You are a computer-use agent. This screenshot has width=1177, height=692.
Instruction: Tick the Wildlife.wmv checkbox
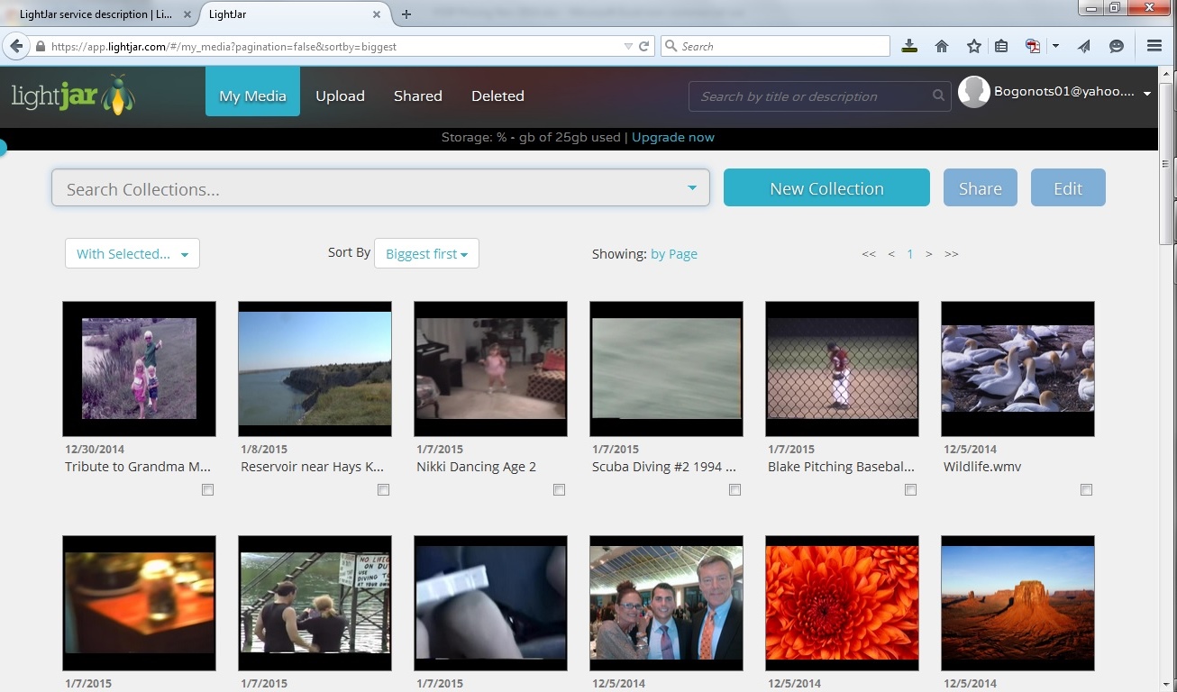(x=1086, y=490)
